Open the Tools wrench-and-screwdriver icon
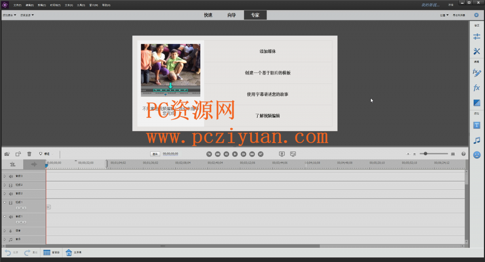Screen dimensions: 485x262 pyautogui.click(x=476, y=51)
